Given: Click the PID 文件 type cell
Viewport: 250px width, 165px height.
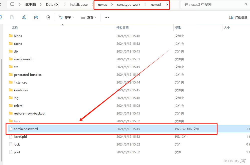Looking at the screenshot, I should pos(181,137).
